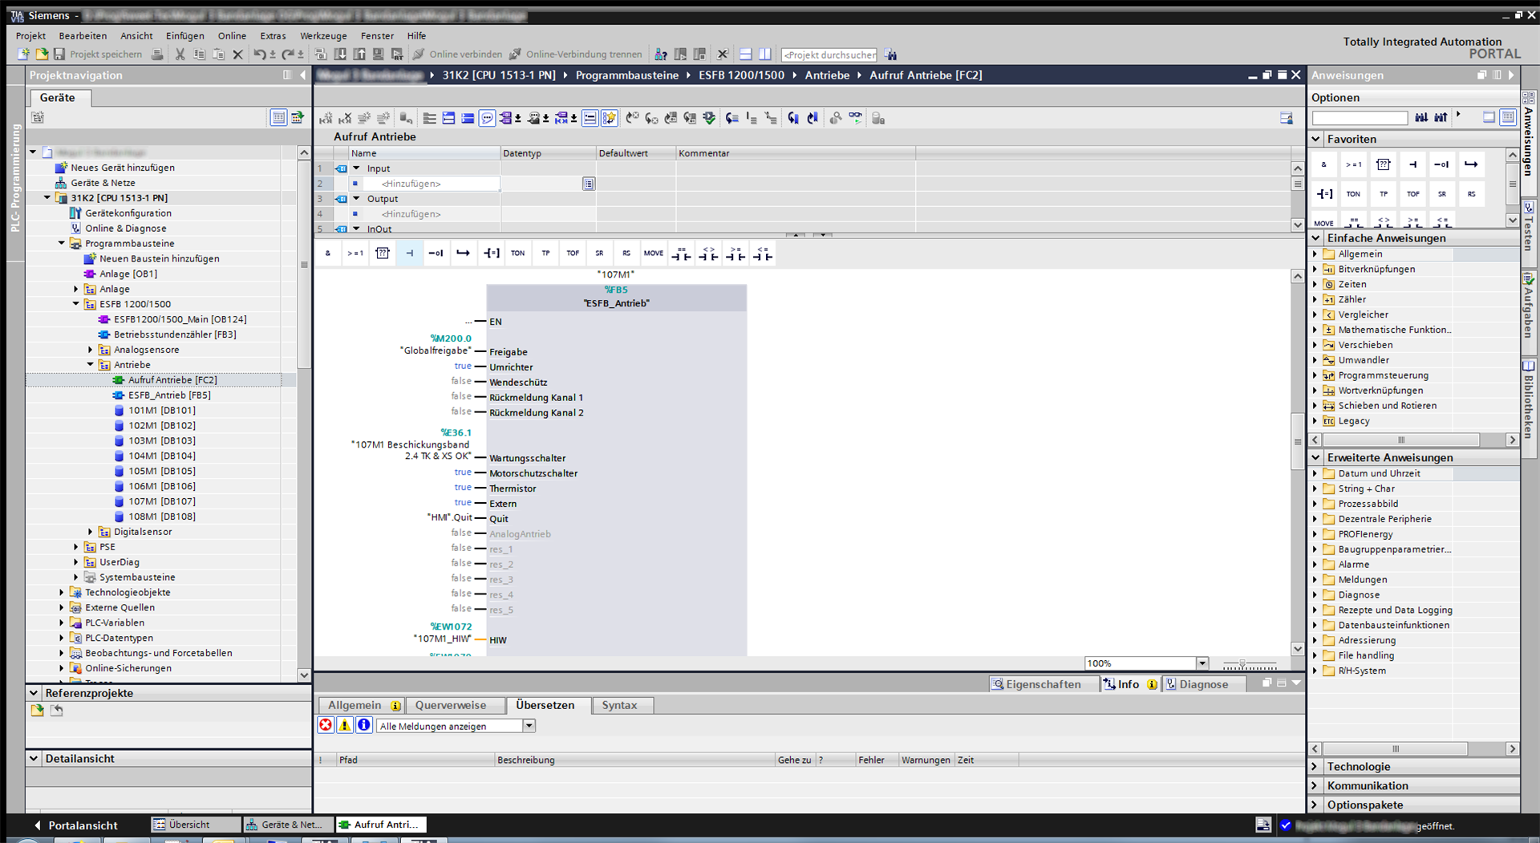Open the Projekt menu
Viewport: 1540px width, 843px height.
[x=30, y=36]
